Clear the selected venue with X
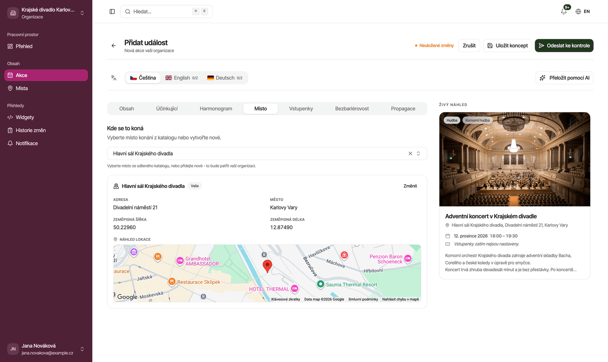The width and height of the screenshot is (608, 362). 410,153
